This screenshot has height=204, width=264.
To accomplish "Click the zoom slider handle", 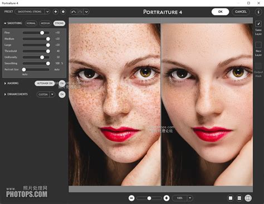I will pos(149,198).
